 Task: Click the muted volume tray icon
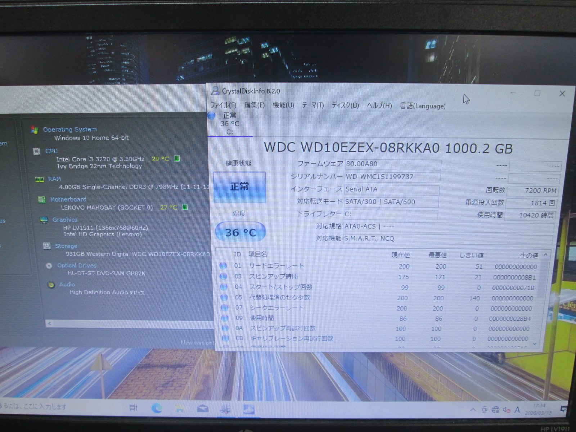click(506, 410)
